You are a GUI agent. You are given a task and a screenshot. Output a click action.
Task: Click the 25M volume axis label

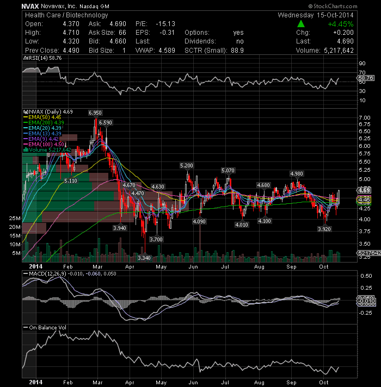pyautogui.click(x=15, y=218)
